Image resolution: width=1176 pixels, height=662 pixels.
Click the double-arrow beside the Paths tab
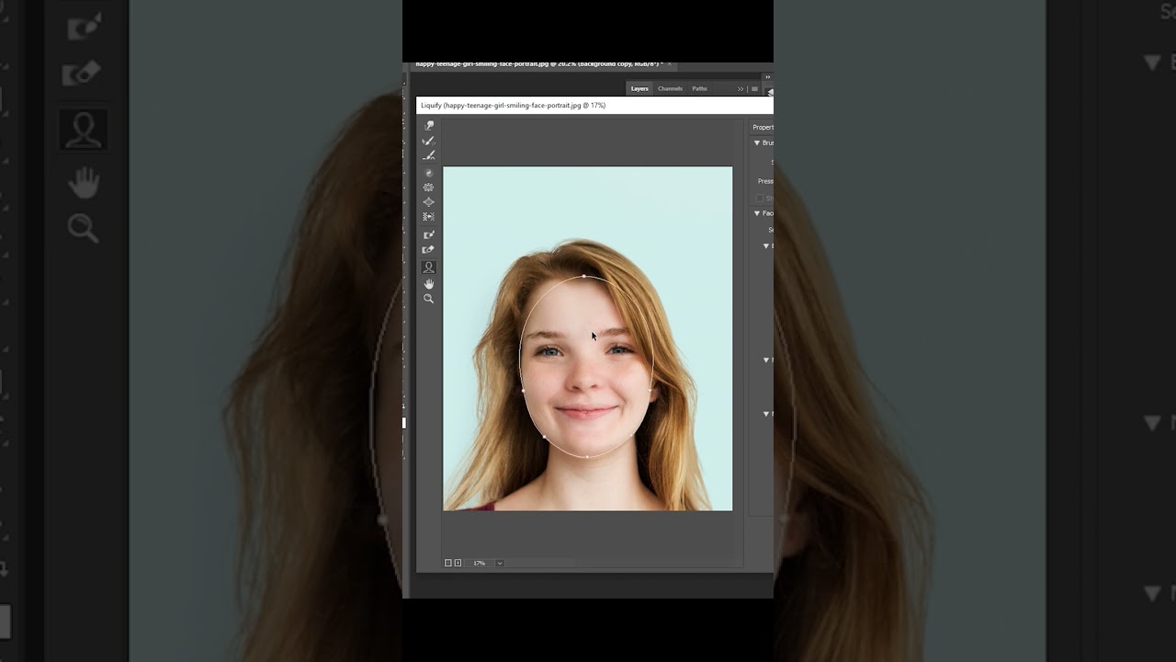(x=741, y=89)
